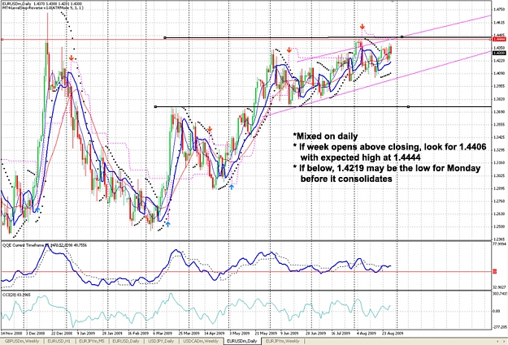
Task: Click the active EURUSDm,Daily tab
Action: coord(241,341)
